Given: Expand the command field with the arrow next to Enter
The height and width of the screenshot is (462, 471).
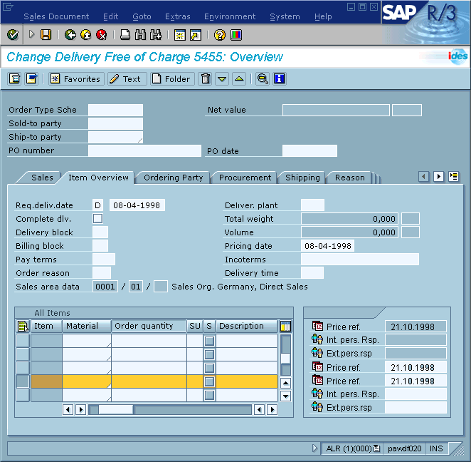Looking at the screenshot, I should 31,34.
